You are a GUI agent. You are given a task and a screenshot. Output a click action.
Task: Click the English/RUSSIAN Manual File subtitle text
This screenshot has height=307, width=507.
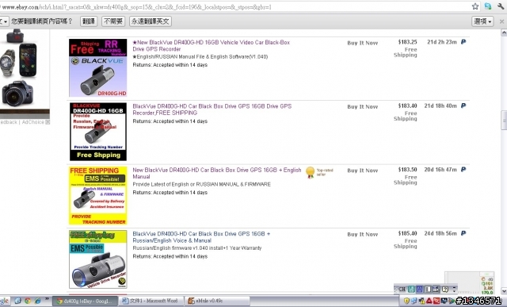200,56
